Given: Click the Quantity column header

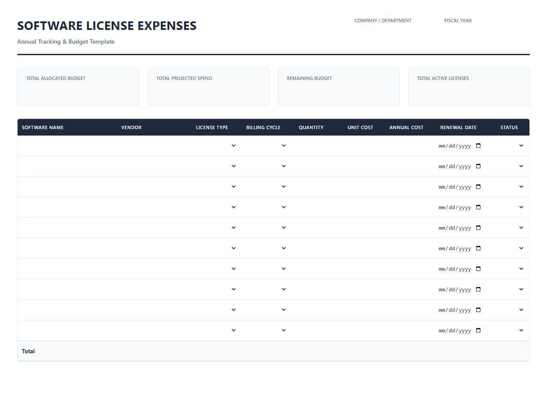Looking at the screenshot, I should (x=311, y=127).
